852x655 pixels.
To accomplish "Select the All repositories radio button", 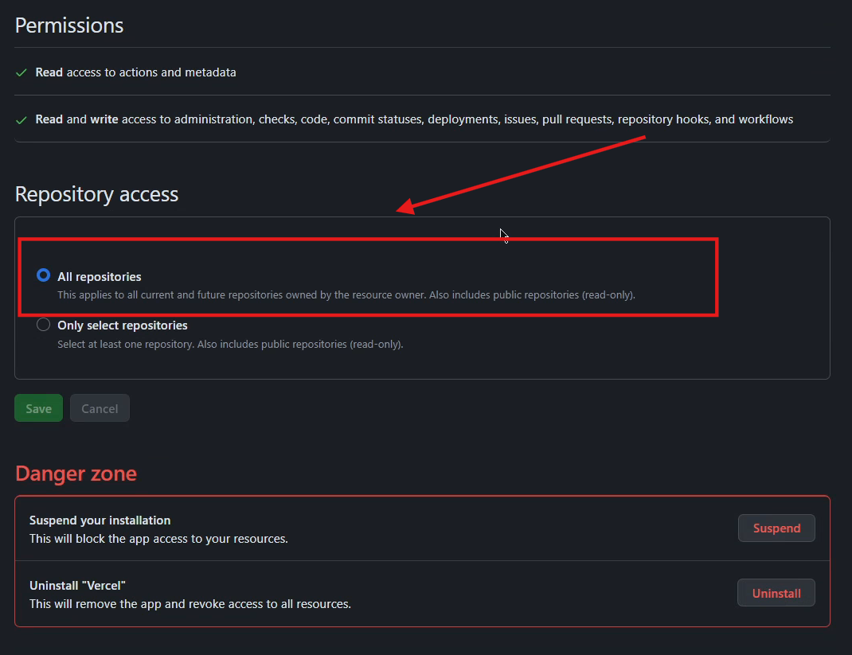I will [44, 275].
